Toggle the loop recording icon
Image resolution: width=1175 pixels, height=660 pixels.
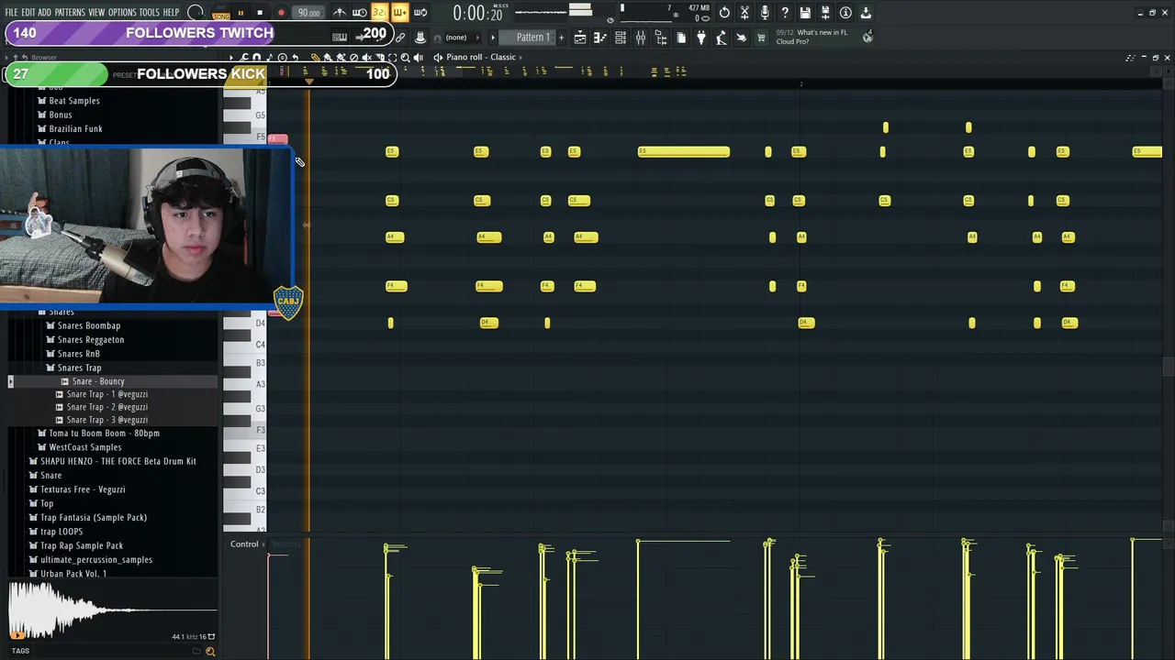tap(420, 13)
